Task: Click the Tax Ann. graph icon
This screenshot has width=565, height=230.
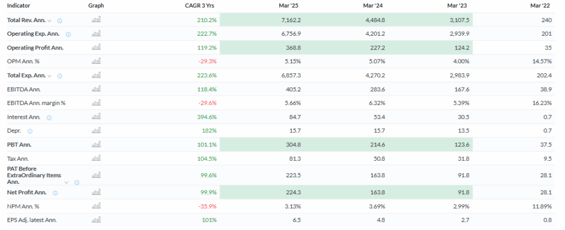Action: [96, 158]
